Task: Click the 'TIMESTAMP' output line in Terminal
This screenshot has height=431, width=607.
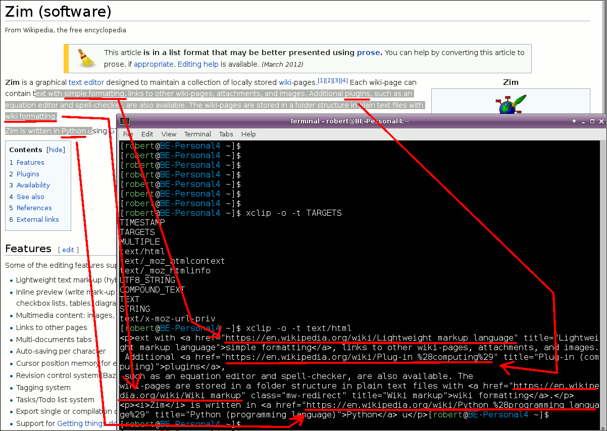Action: [142, 222]
